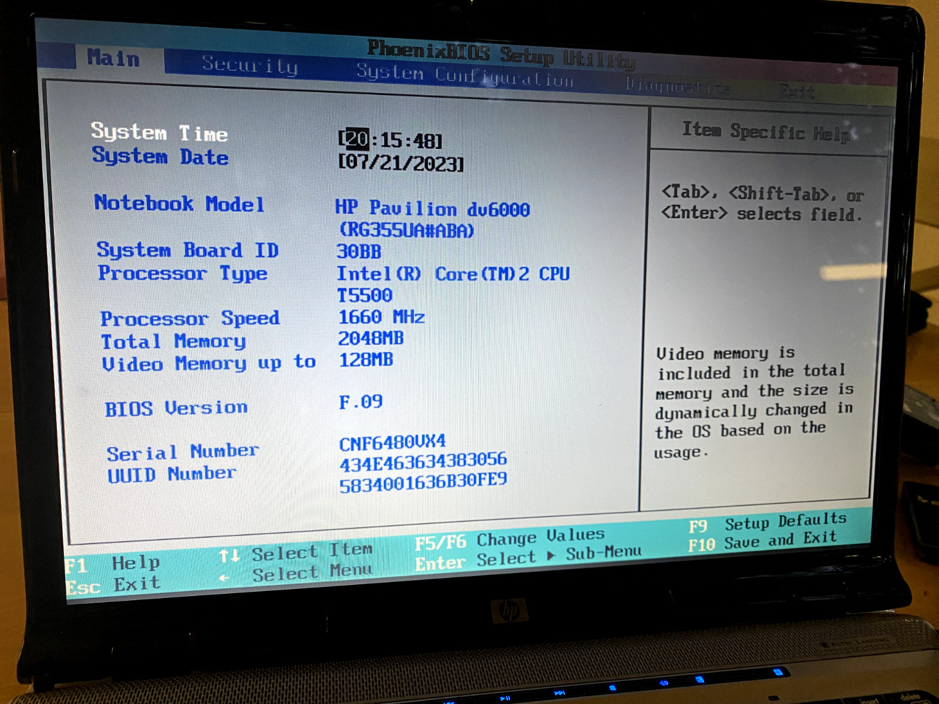
Task: Click the Esc Exit key hint
Action: [x=113, y=585]
